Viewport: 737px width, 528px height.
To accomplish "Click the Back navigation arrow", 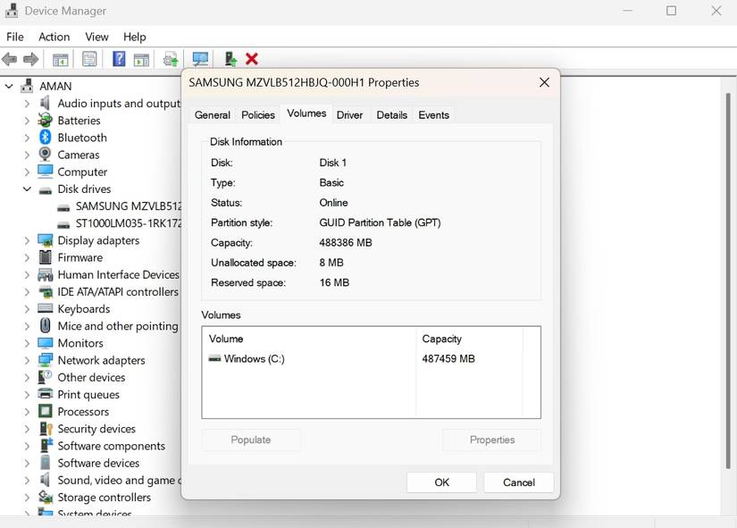I will pyautogui.click(x=9, y=58).
